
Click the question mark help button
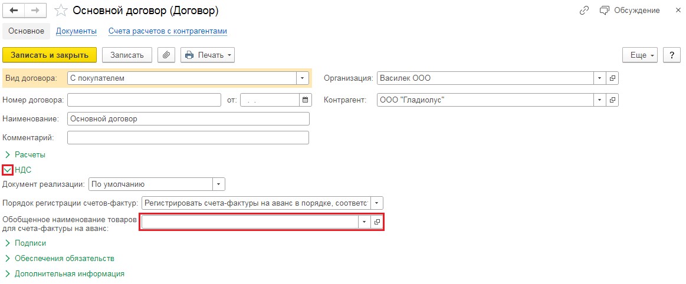tap(672, 55)
